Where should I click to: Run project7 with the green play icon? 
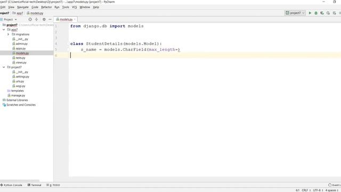tap(310, 13)
